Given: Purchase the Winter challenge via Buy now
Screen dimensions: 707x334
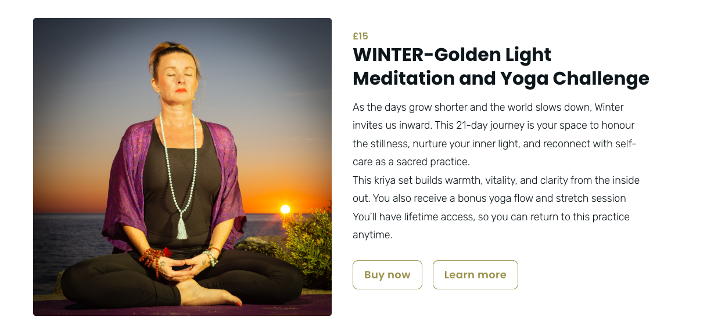Looking at the screenshot, I should pos(387,275).
